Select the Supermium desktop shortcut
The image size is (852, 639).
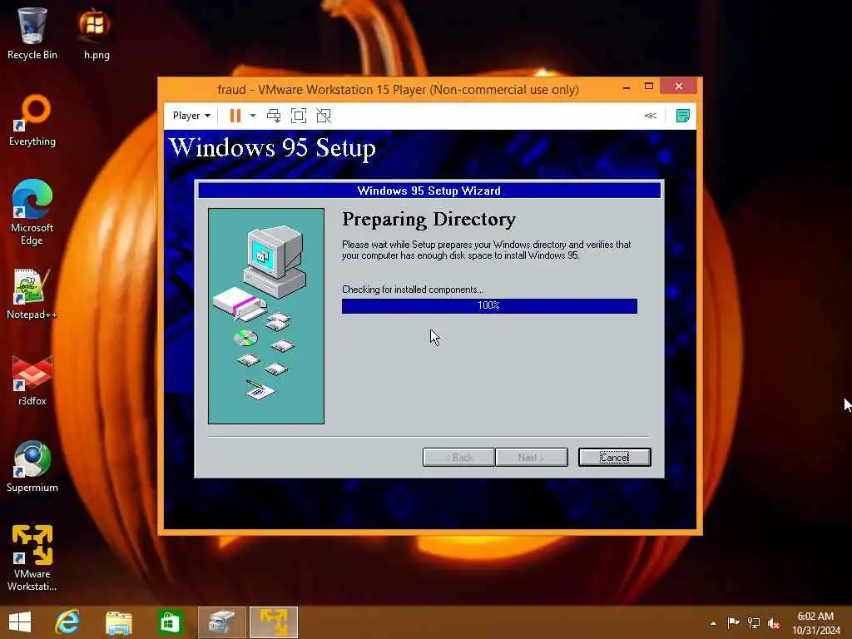32,467
